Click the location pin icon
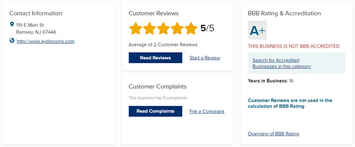 [12, 24]
